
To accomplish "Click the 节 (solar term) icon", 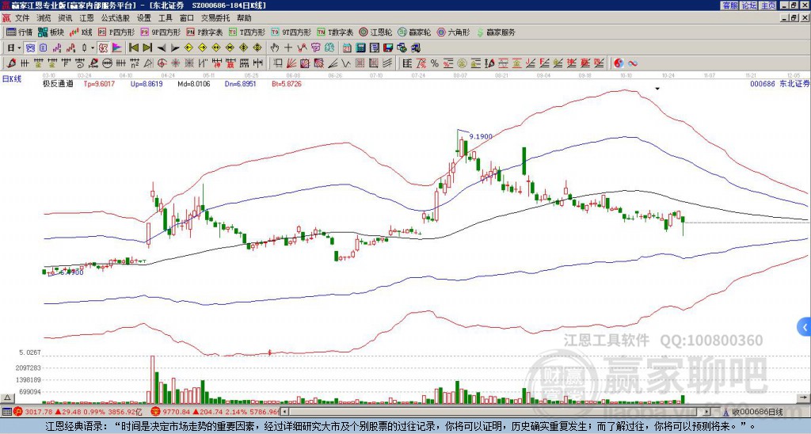I will click(315, 48).
